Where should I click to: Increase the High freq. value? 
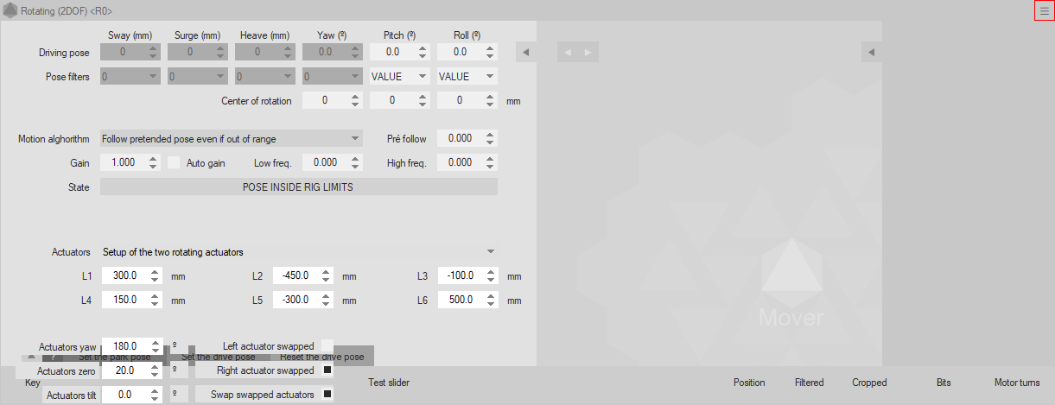[490, 159]
